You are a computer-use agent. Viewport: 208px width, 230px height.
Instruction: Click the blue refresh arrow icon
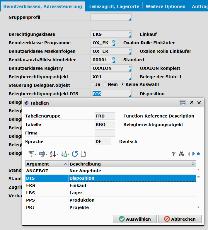point(75,154)
